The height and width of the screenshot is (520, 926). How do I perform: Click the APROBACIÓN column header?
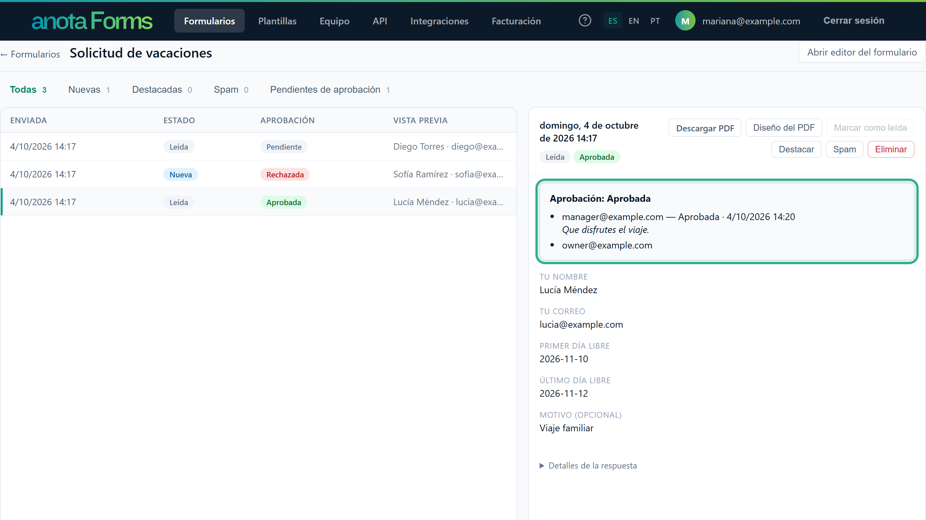(x=287, y=120)
